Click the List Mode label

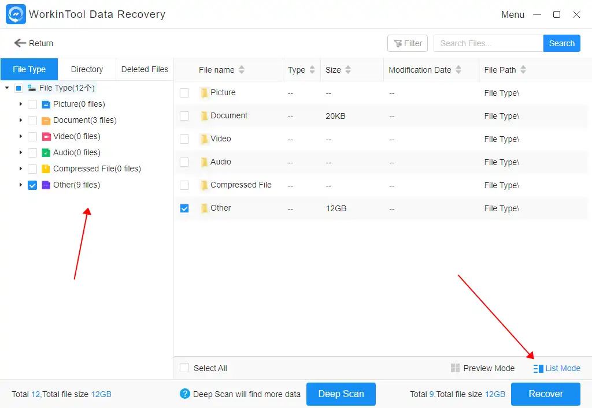563,368
